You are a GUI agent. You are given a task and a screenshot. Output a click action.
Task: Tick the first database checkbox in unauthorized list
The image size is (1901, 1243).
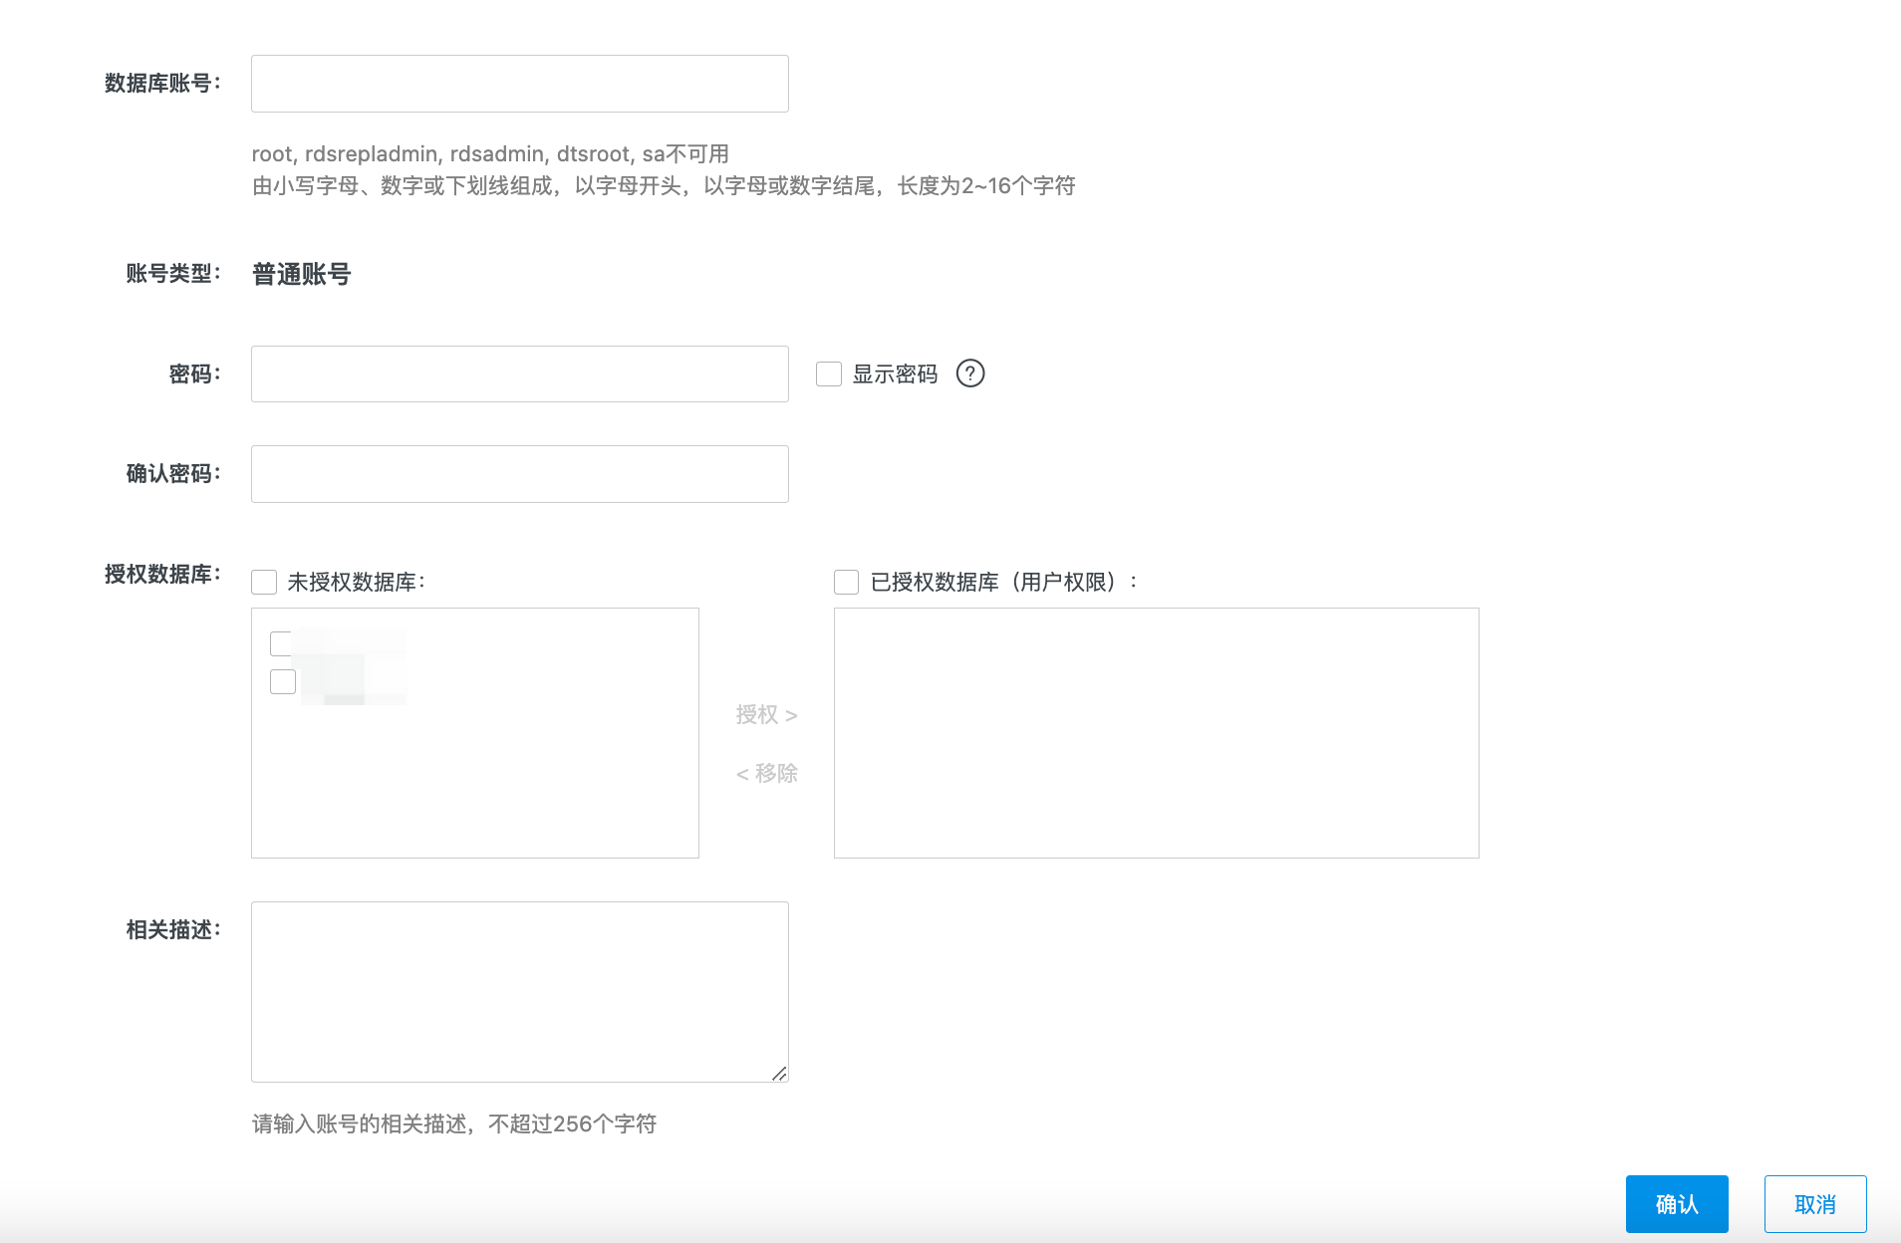coord(282,644)
